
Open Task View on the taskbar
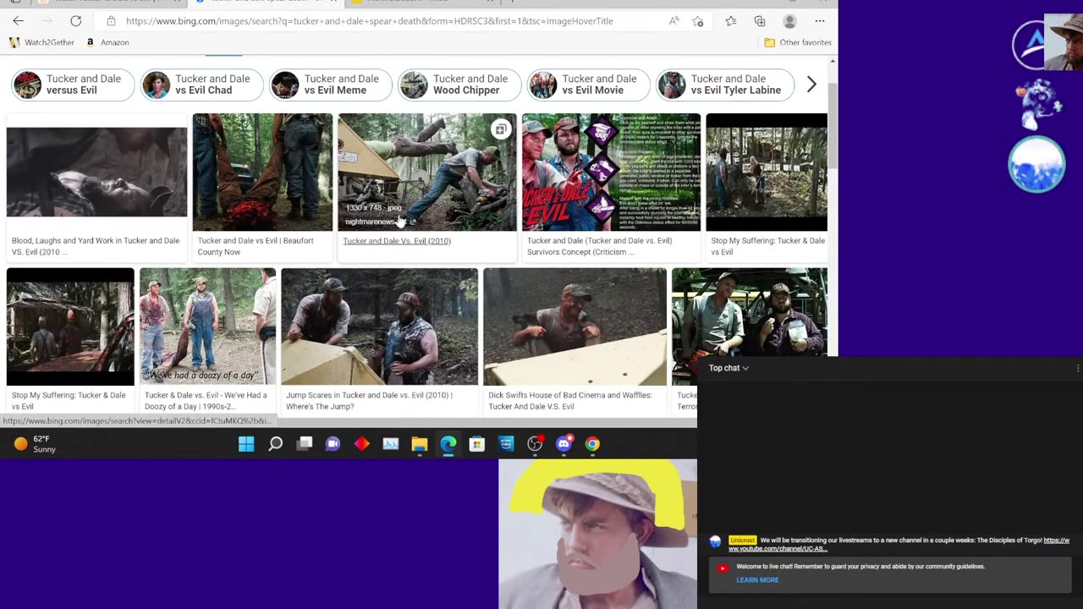coord(305,444)
